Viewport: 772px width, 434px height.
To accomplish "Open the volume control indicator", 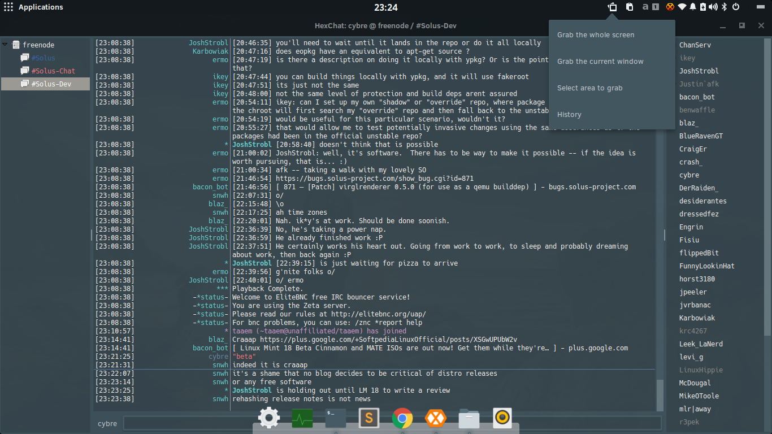I will 713,7.
